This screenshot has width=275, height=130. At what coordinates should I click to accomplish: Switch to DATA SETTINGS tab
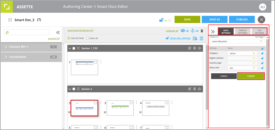coord(226,32)
